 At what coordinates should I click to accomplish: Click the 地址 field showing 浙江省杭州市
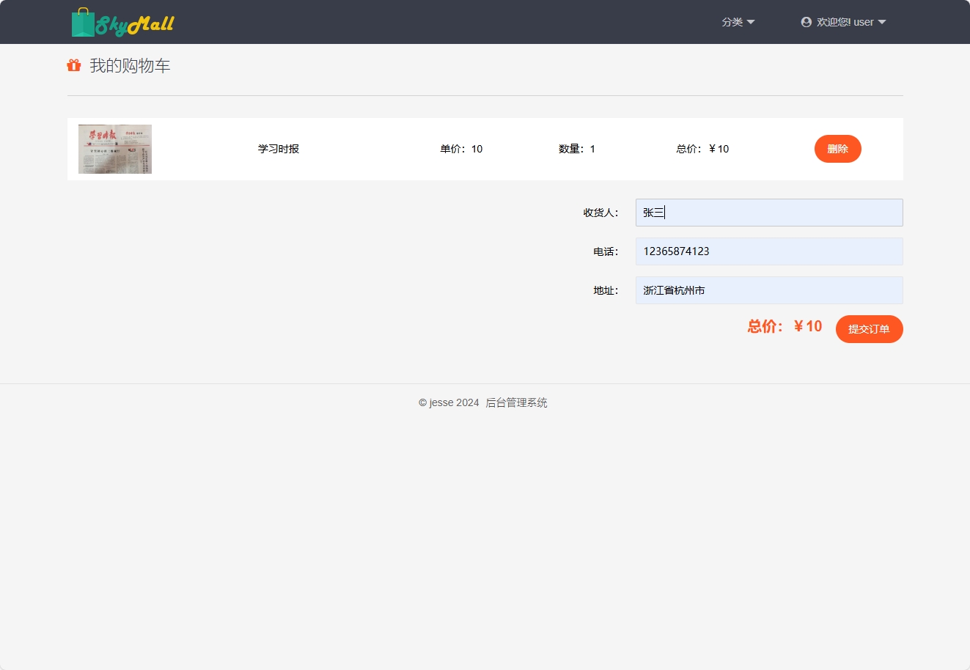[x=768, y=290]
